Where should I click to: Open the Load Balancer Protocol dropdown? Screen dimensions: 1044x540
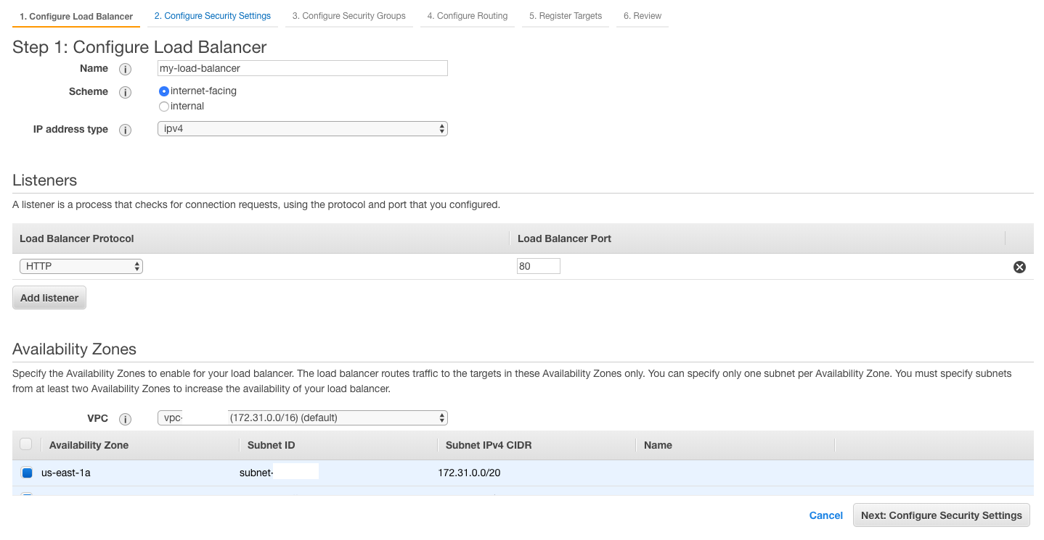81,266
